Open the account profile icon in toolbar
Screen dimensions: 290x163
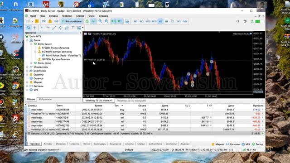coord(245,21)
